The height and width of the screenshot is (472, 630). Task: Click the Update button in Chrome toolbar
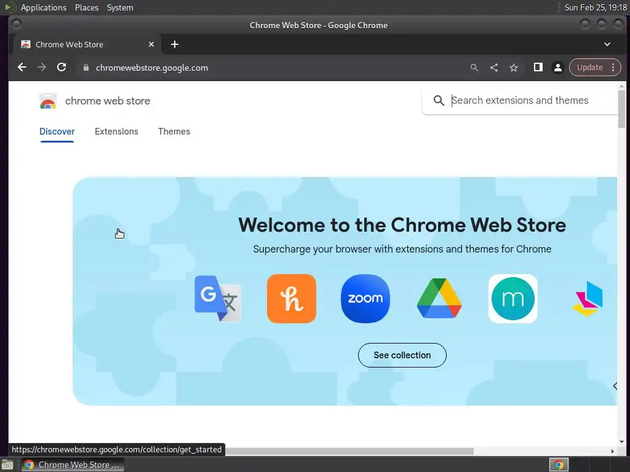pos(590,68)
